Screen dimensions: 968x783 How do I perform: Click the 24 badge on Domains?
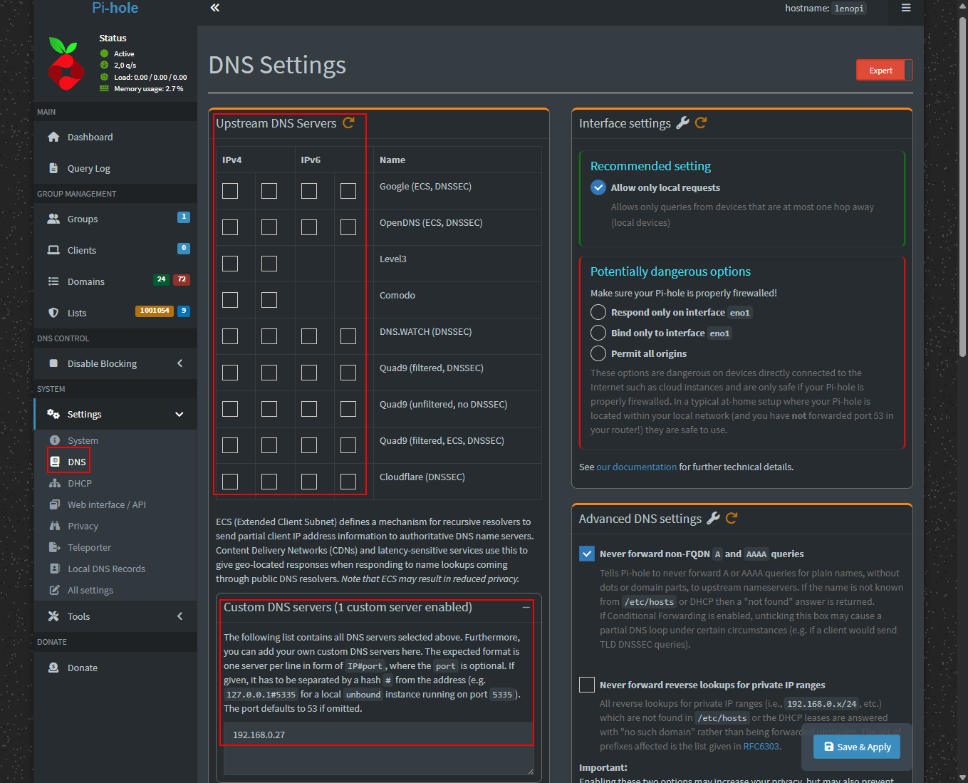[162, 279]
